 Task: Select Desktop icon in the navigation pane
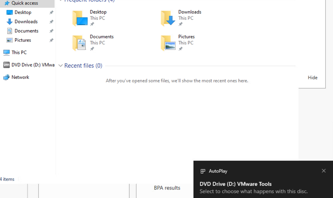[10, 13]
